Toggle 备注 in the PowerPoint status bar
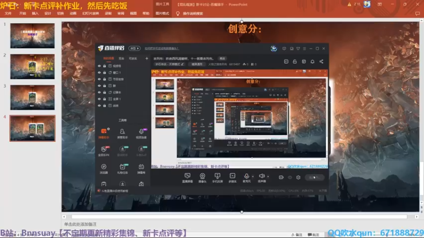 (x=297, y=235)
